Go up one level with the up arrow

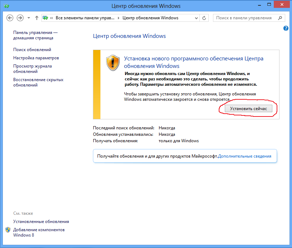(36, 18)
